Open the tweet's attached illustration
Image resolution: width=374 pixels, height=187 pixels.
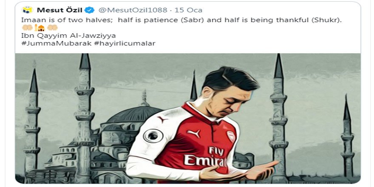coord(187,119)
